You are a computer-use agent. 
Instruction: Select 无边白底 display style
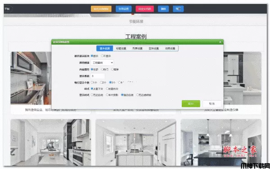(x=92, y=95)
